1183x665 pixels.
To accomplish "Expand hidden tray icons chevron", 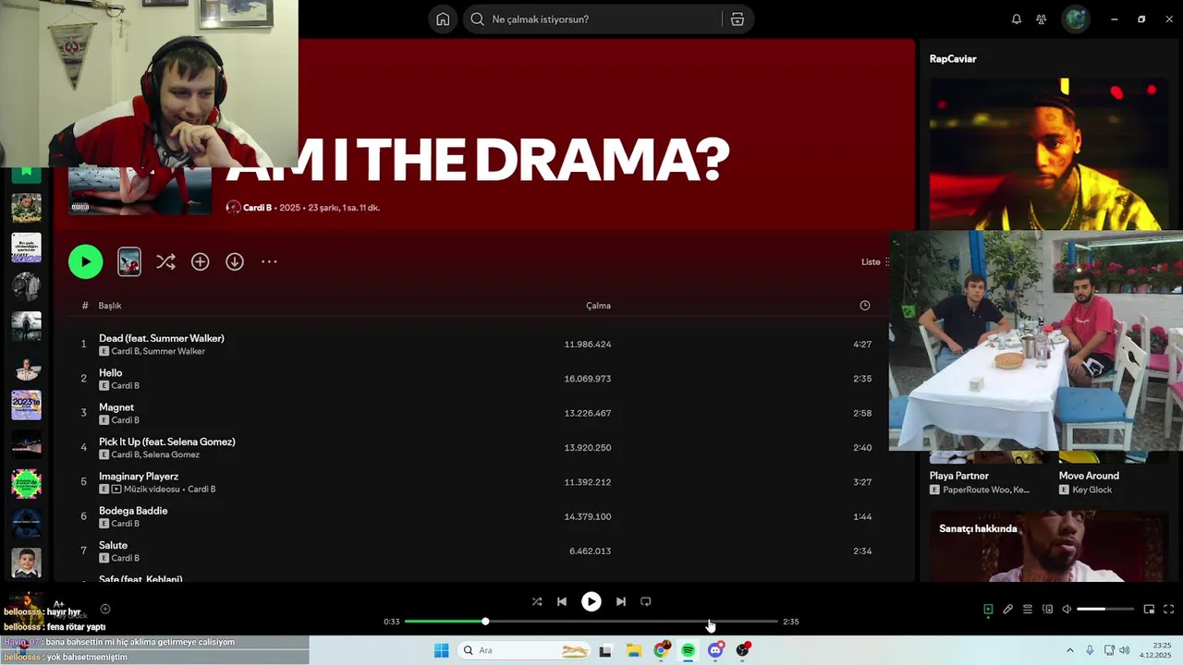I will tap(1070, 650).
